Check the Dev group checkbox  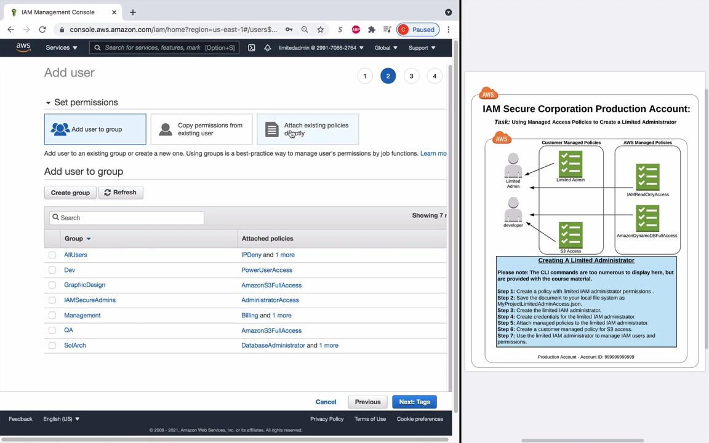[52, 270]
